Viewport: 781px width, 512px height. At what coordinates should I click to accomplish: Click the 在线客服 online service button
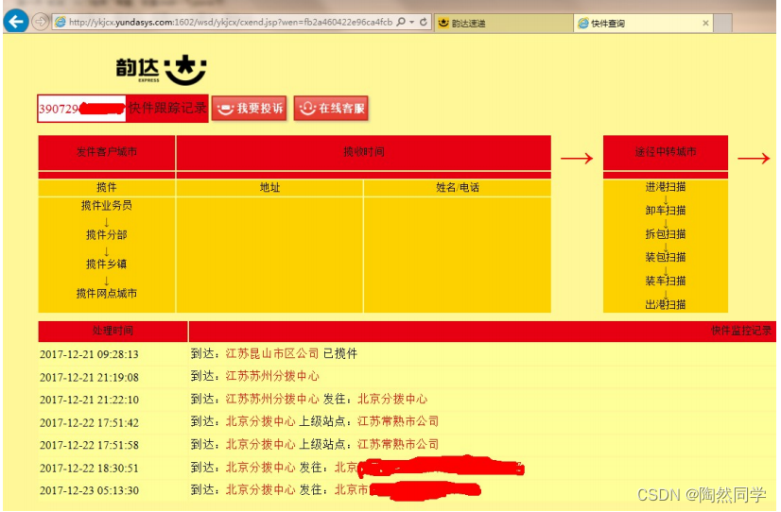click(x=331, y=108)
